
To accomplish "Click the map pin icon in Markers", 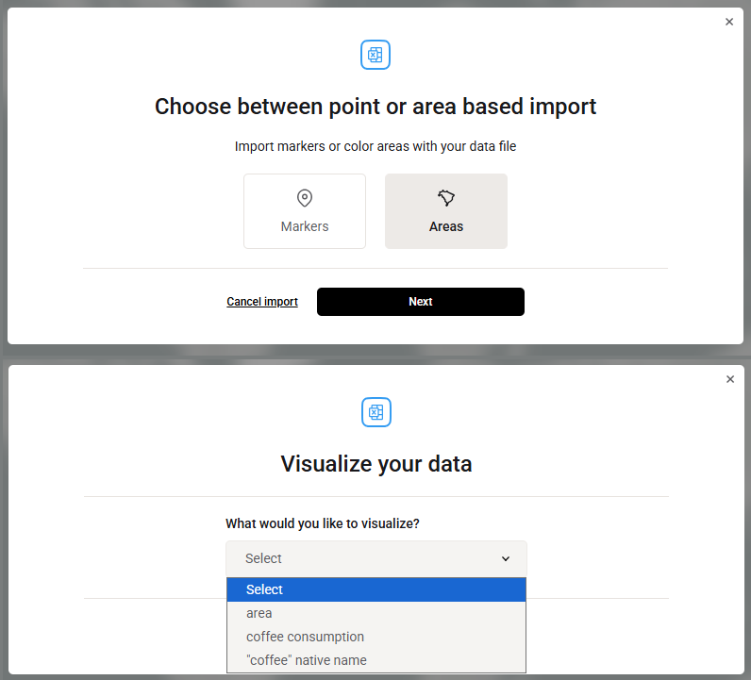I will click(x=305, y=198).
